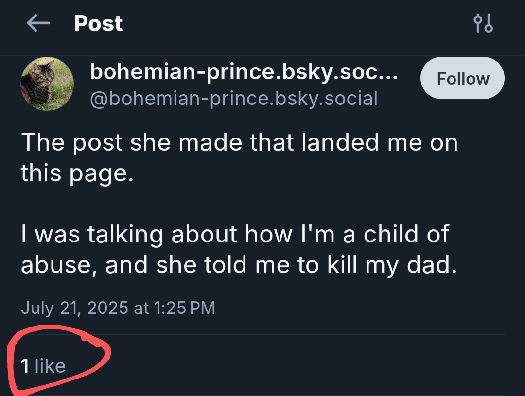Click the July 21, 2025 timestamp

[118, 308]
